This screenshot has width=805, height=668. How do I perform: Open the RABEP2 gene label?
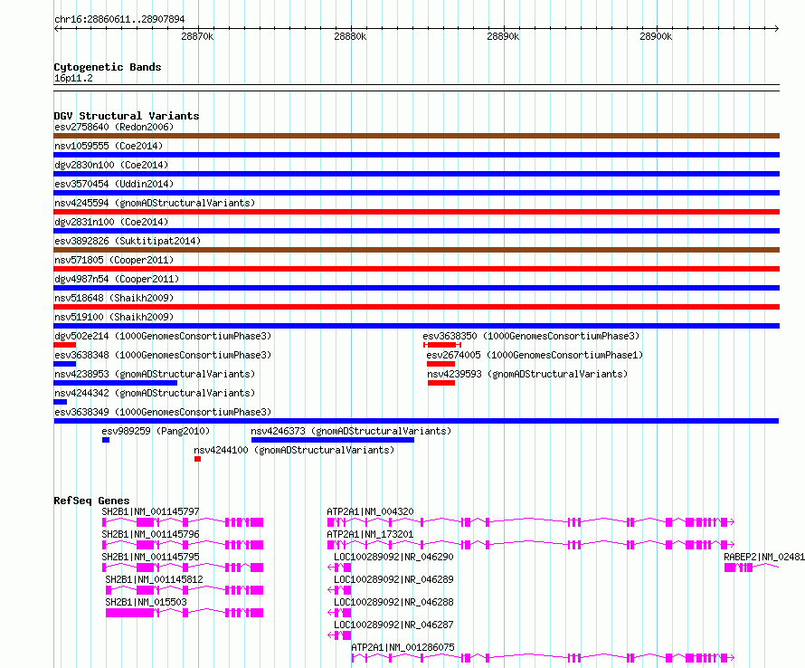click(x=764, y=557)
